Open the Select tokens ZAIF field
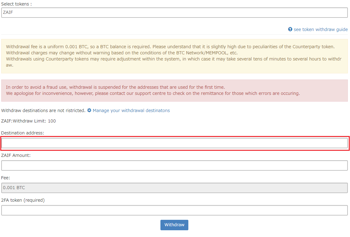Screen dimensions: 350x237 (174, 13)
